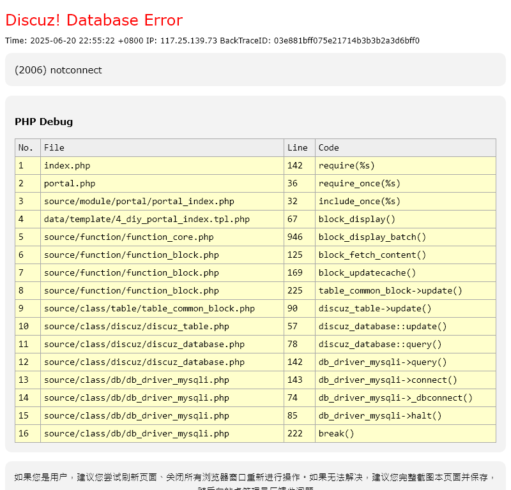Click the "Discuz! Database Error" heading
The height and width of the screenshot is (490, 511).
coord(94,20)
